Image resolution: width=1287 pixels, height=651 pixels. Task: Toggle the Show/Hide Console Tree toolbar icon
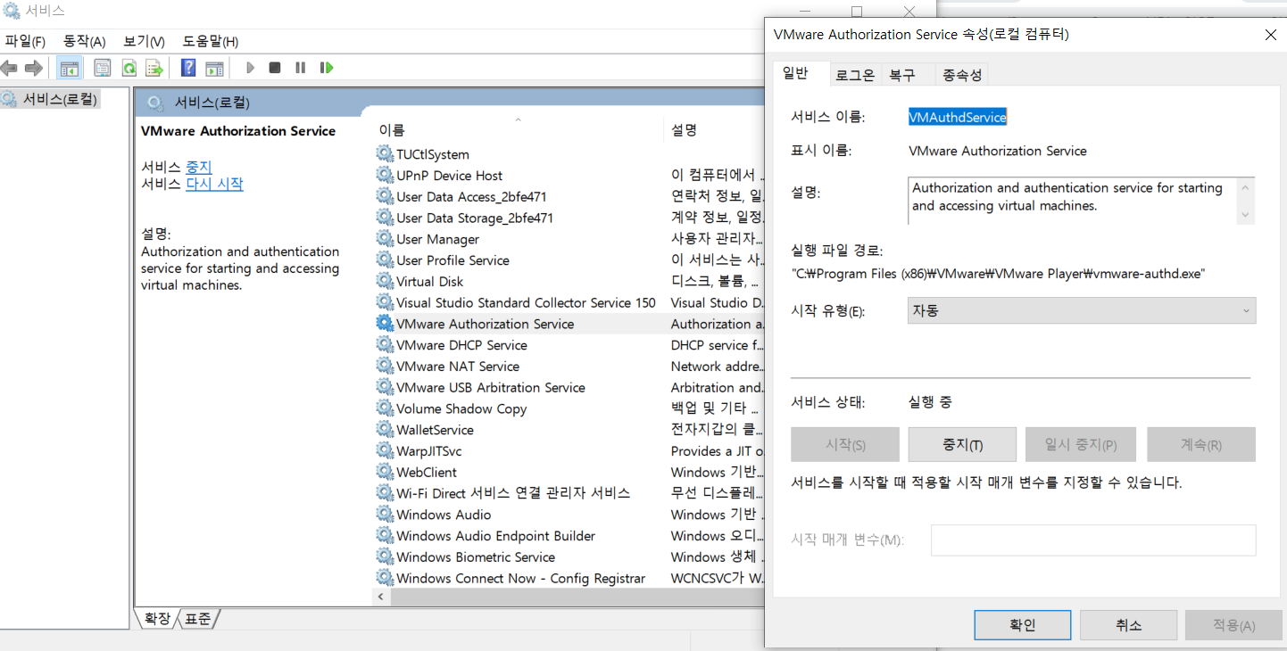click(x=69, y=68)
